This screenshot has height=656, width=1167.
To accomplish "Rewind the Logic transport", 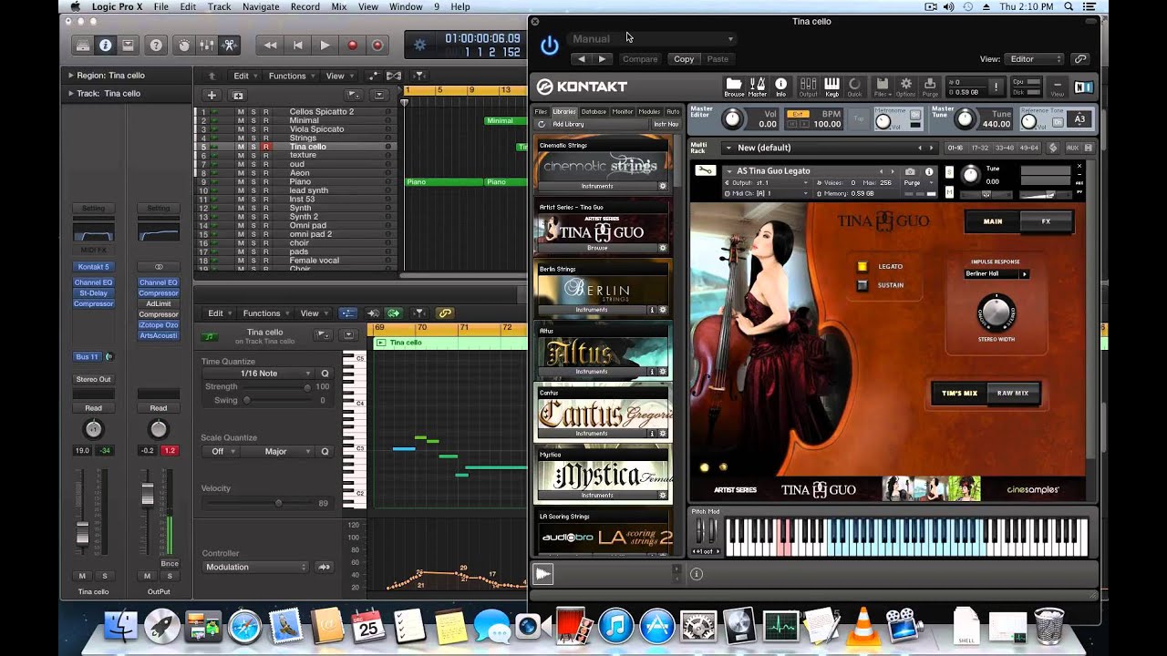I will point(270,45).
